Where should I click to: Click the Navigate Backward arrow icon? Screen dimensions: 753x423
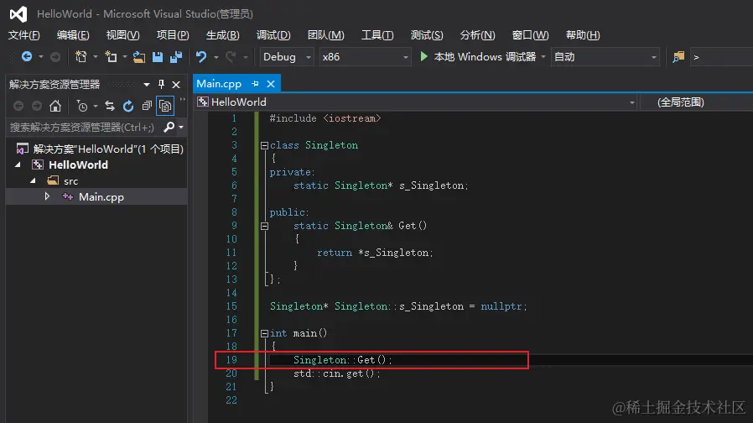26,57
